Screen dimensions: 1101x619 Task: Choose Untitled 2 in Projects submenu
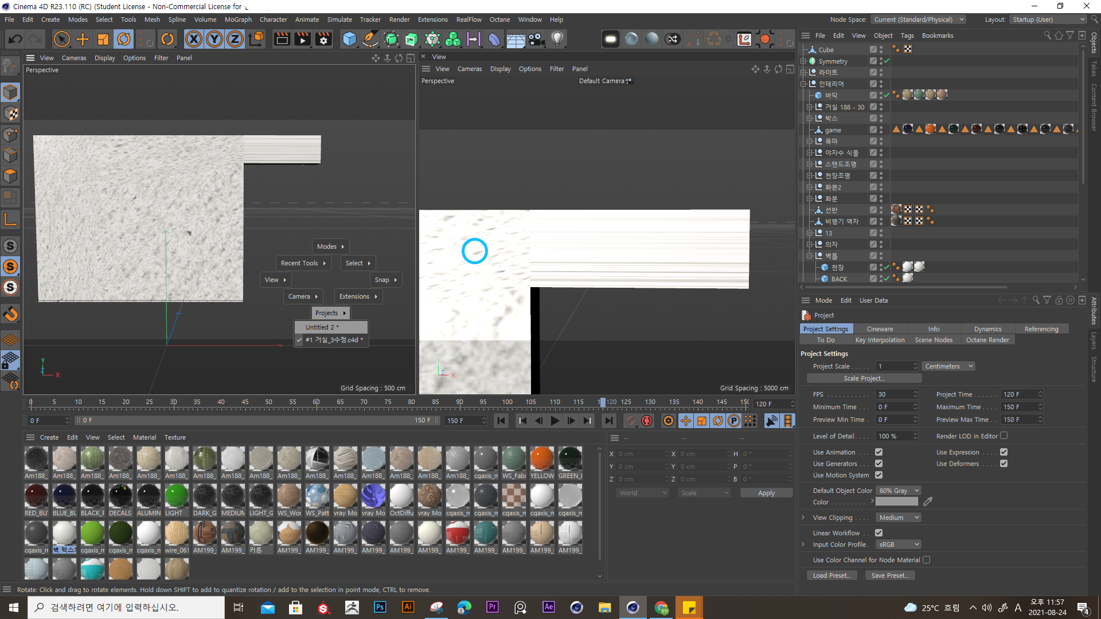331,327
